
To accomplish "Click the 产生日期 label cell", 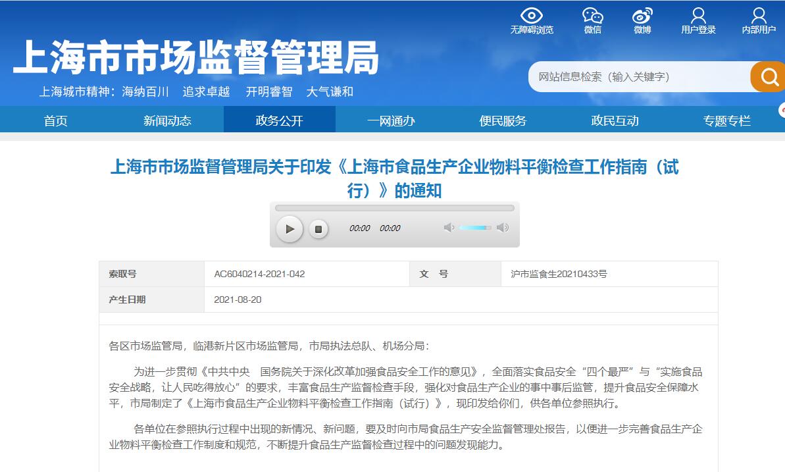I will click(152, 300).
